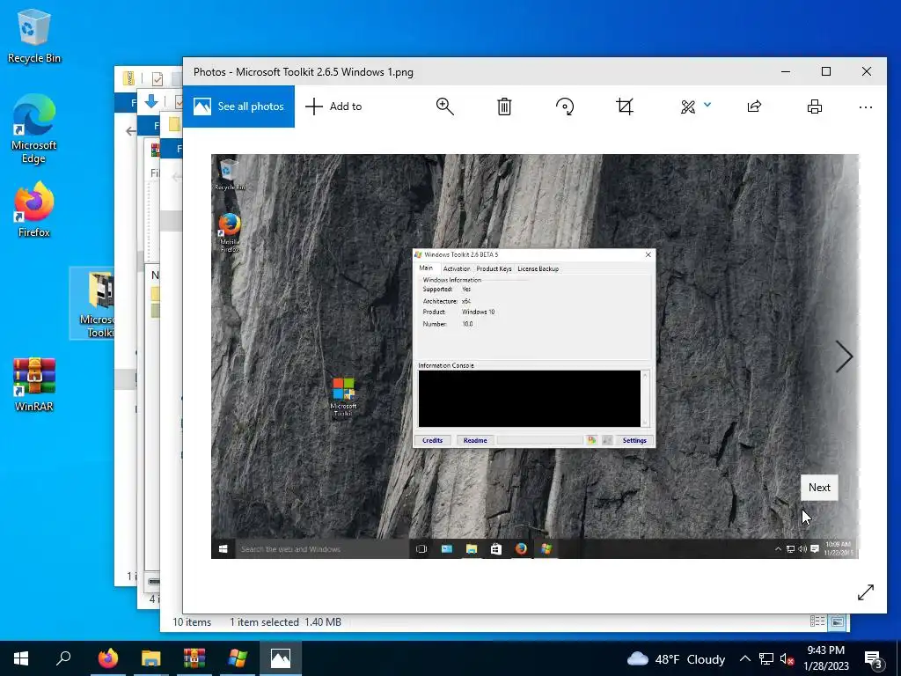Open the Edit & Create icon
Screen dimensions: 901x676
click(x=688, y=107)
